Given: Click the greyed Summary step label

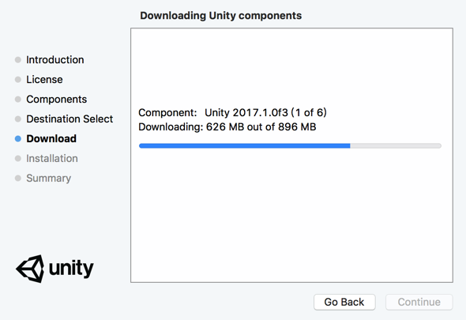Looking at the screenshot, I should click(x=48, y=178).
